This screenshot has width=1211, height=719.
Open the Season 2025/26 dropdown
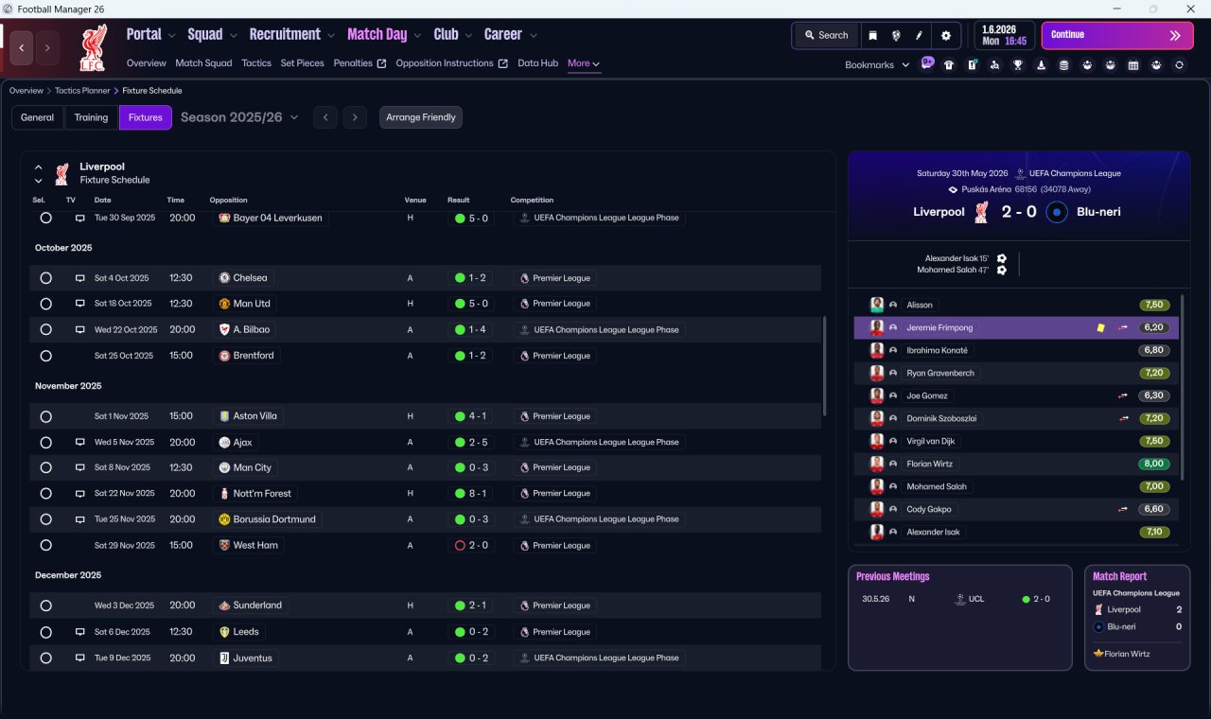click(x=239, y=117)
